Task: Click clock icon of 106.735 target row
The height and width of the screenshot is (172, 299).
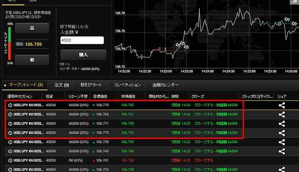Action: (10, 170)
